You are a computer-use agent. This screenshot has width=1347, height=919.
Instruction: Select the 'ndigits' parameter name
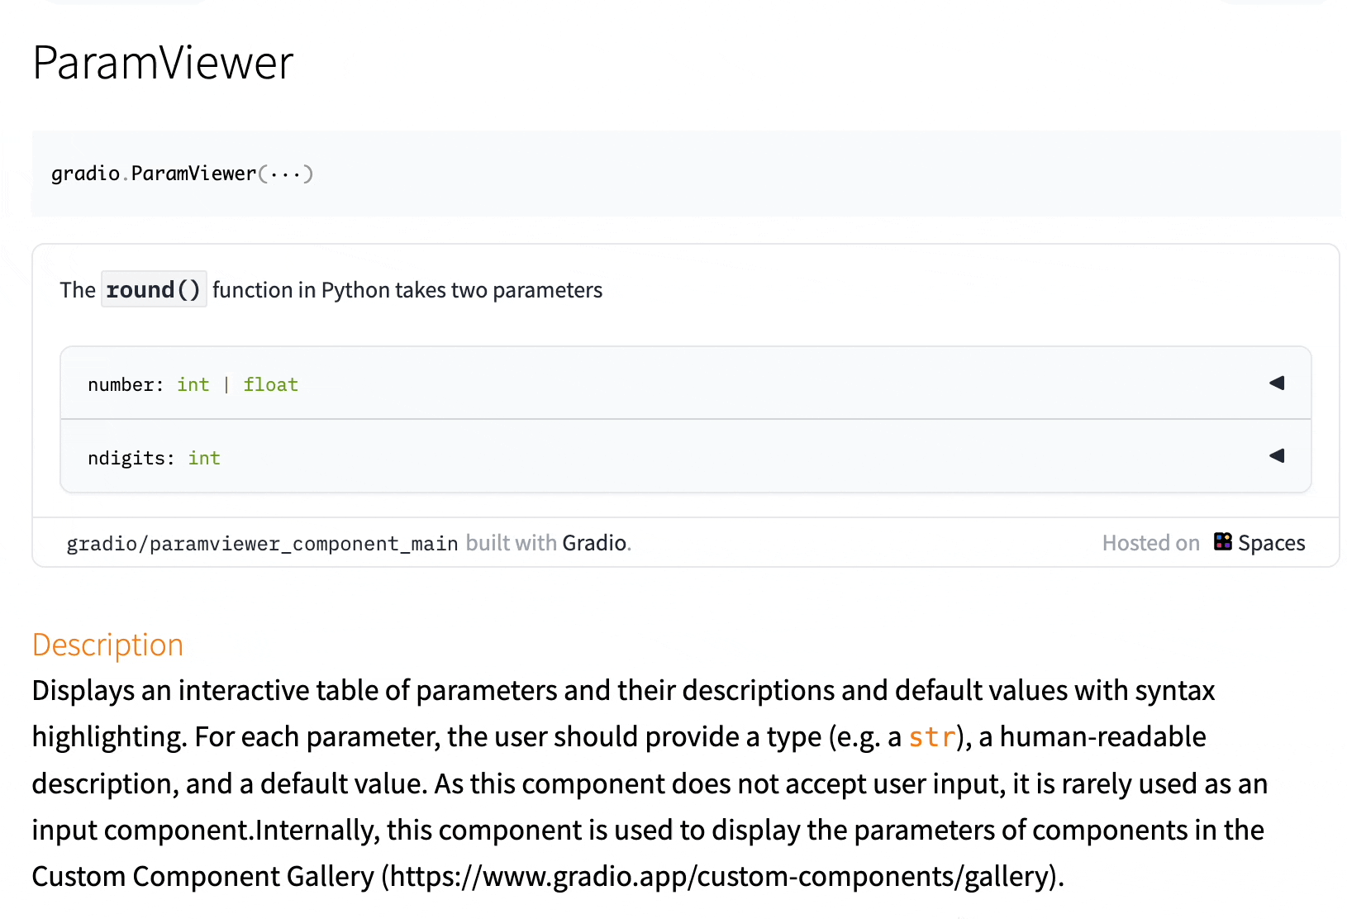(x=126, y=459)
